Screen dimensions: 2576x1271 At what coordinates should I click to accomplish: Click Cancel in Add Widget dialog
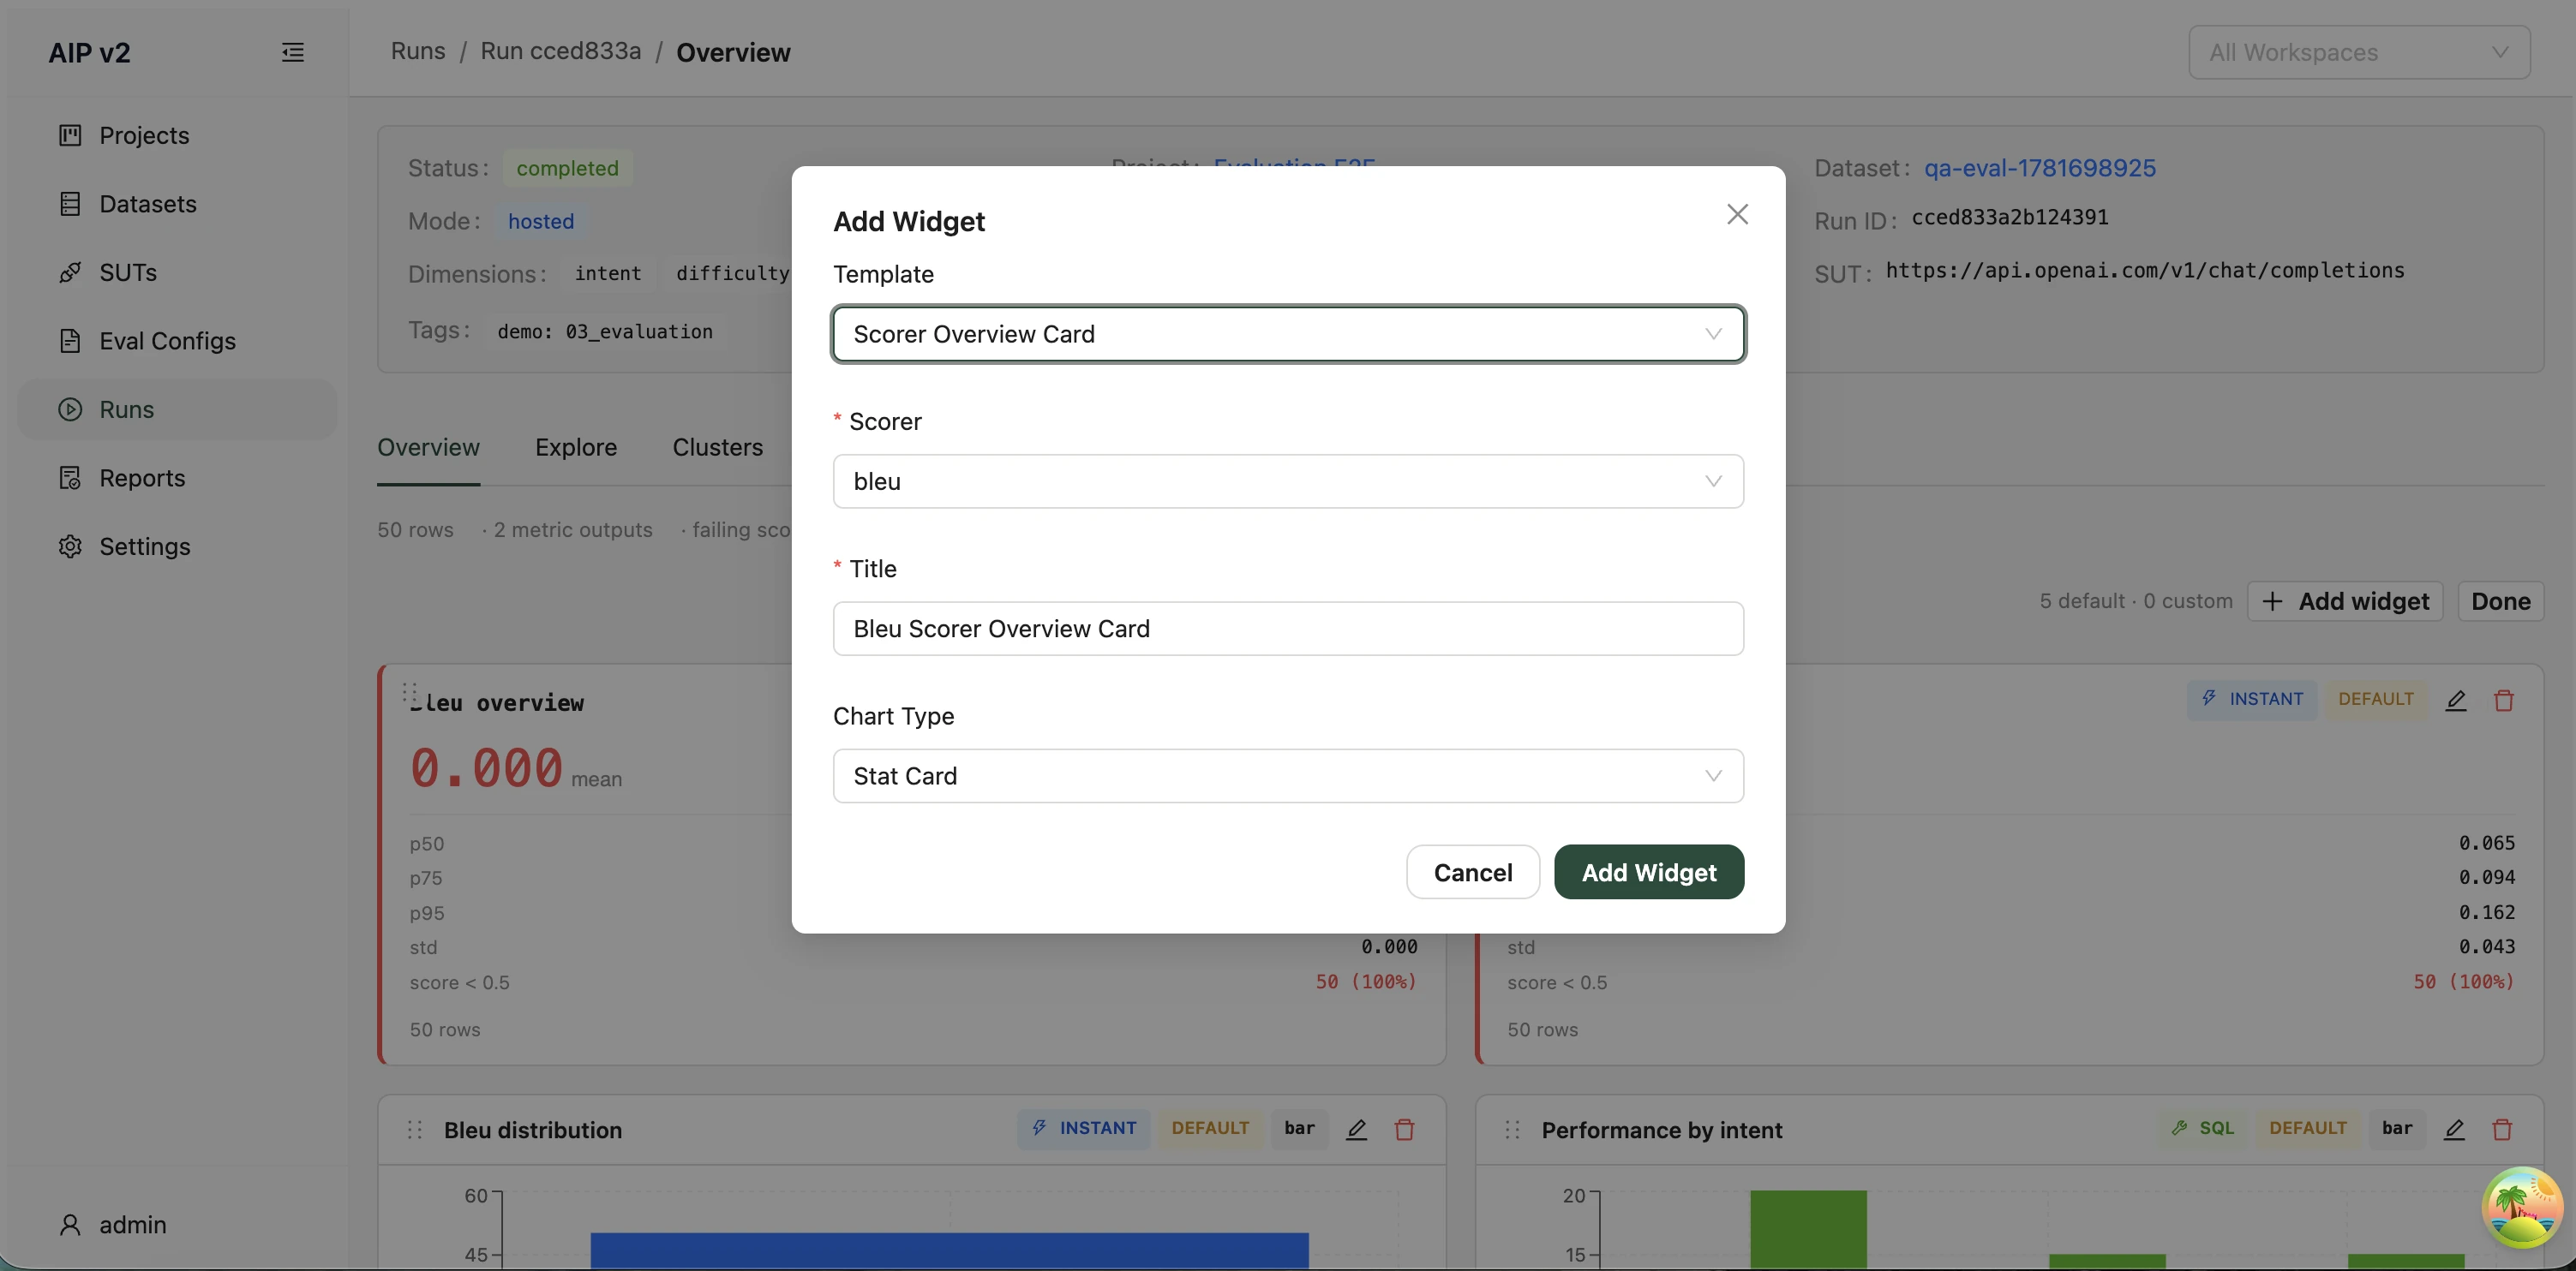tap(1472, 872)
